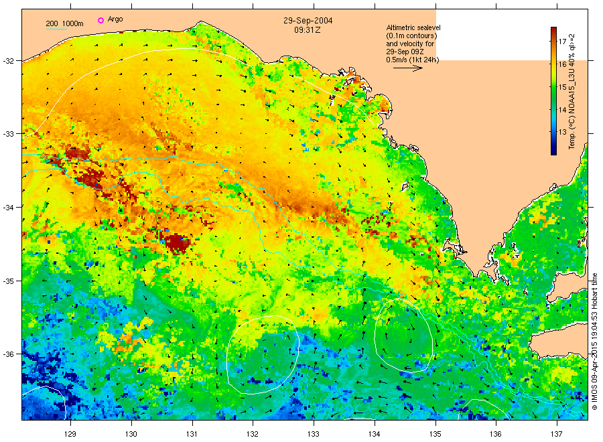Click the IMOS copyright timestamp text
The image size is (603, 442).
[x=594, y=342]
